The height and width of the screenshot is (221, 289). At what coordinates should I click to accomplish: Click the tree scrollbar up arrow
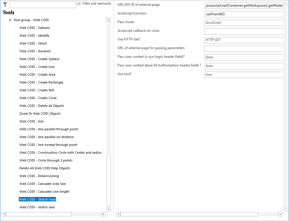(x=109, y=19)
